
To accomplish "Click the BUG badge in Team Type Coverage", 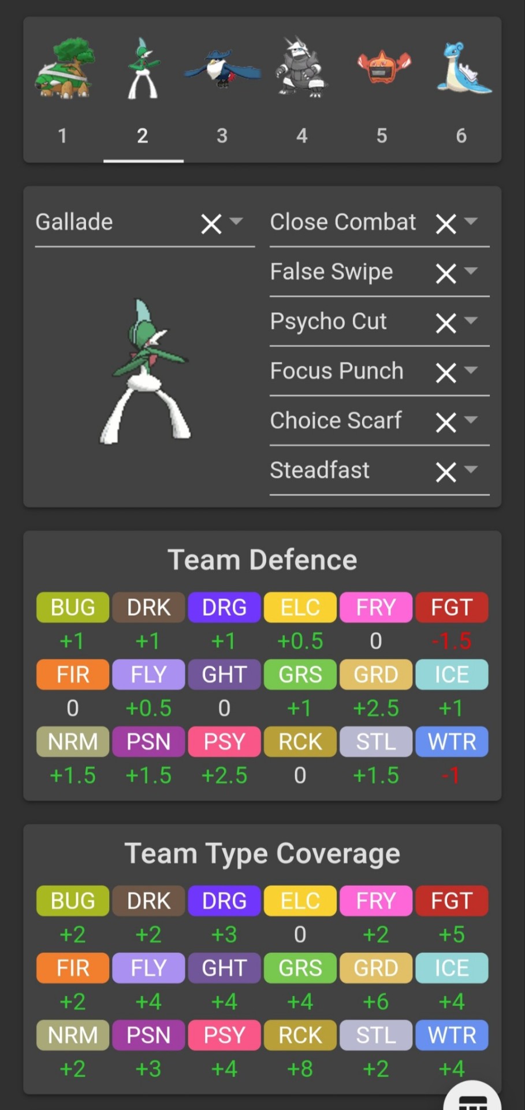I will click(x=73, y=901).
